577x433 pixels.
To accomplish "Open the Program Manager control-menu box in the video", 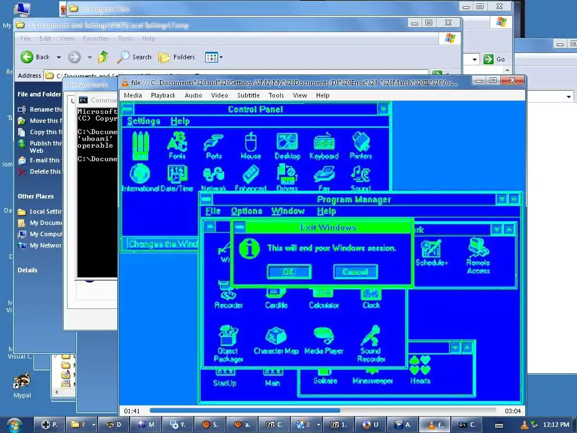I will click(206, 200).
